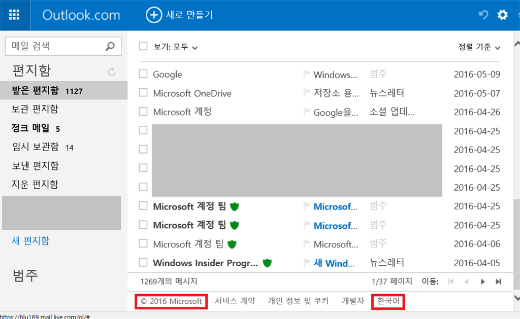The image size is (520, 319).
Task: Open the app launcher grid icon
Action: 14,15
